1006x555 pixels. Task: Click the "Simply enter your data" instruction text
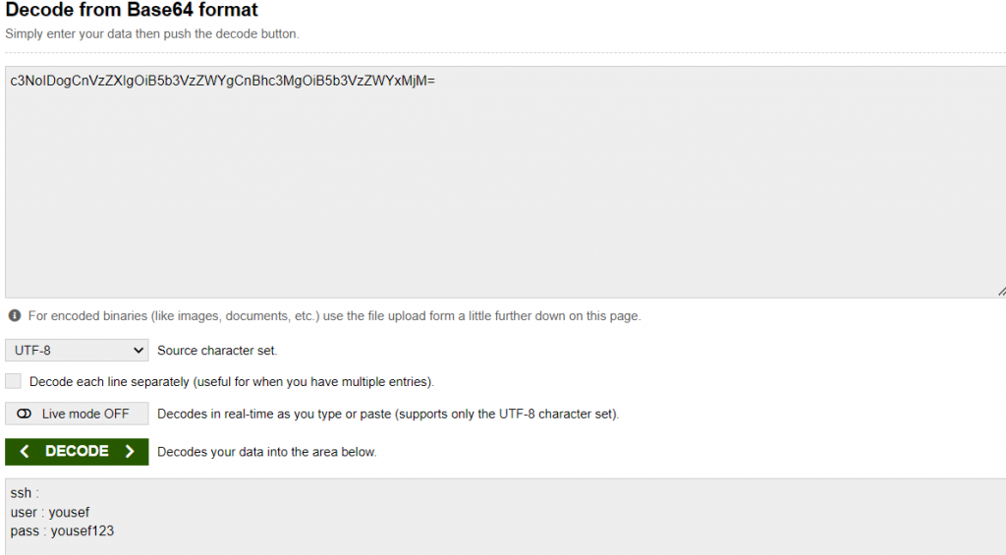coord(151,34)
